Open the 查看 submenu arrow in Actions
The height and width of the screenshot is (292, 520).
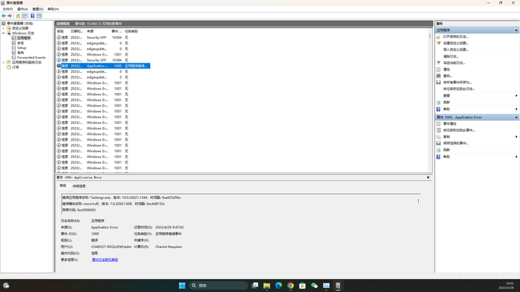click(516, 96)
